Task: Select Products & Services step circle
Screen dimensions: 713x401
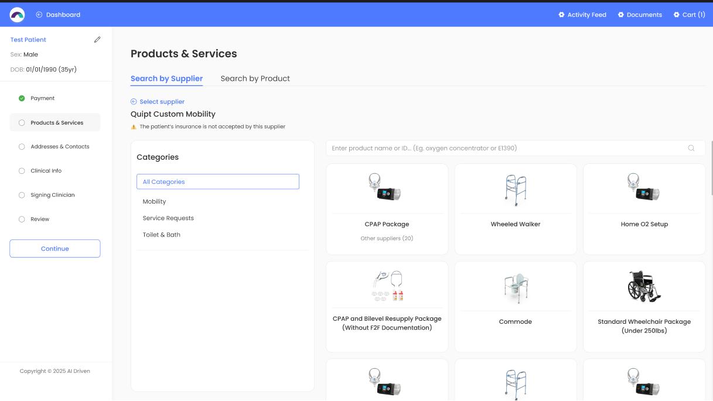Action: pyautogui.click(x=22, y=123)
